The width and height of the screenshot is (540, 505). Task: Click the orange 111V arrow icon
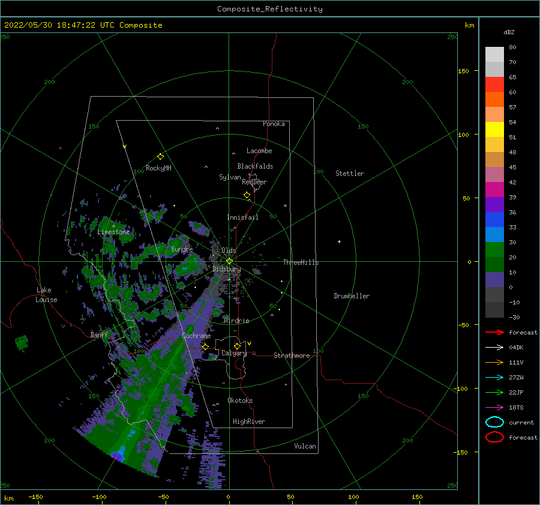point(494,362)
